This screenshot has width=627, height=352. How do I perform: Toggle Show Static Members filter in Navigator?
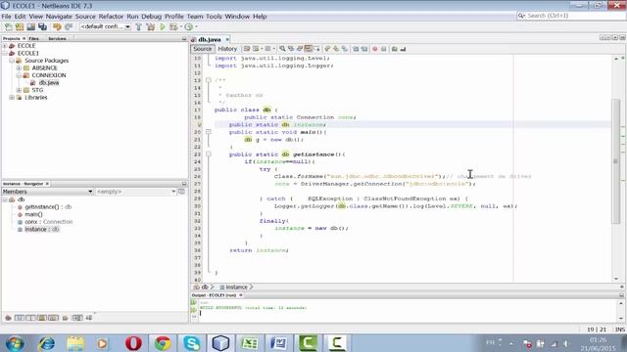30,318
